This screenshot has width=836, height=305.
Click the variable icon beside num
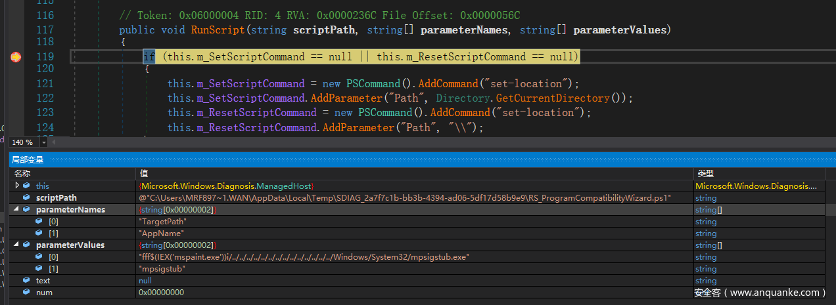click(x=26, y=293)
